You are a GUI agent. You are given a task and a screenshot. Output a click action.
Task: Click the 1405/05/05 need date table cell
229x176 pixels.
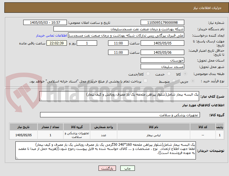pos(24,135)
